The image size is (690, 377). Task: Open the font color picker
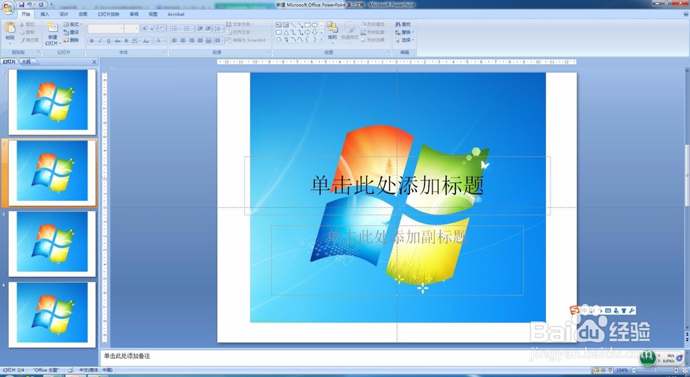coord(159,41)
